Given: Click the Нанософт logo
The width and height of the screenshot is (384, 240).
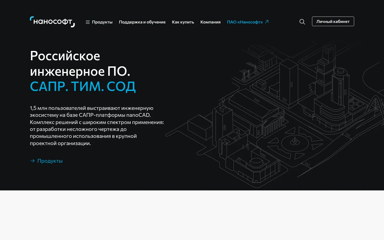Looking at the screenshot, I should click(52, 22).
